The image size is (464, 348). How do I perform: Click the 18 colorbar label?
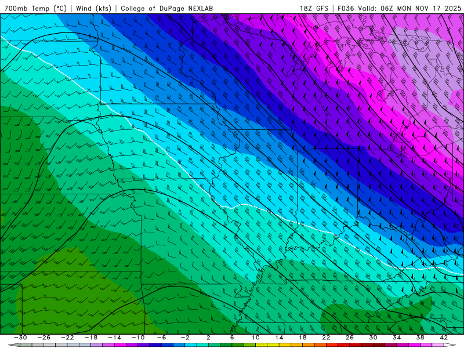tap(302, 338)
